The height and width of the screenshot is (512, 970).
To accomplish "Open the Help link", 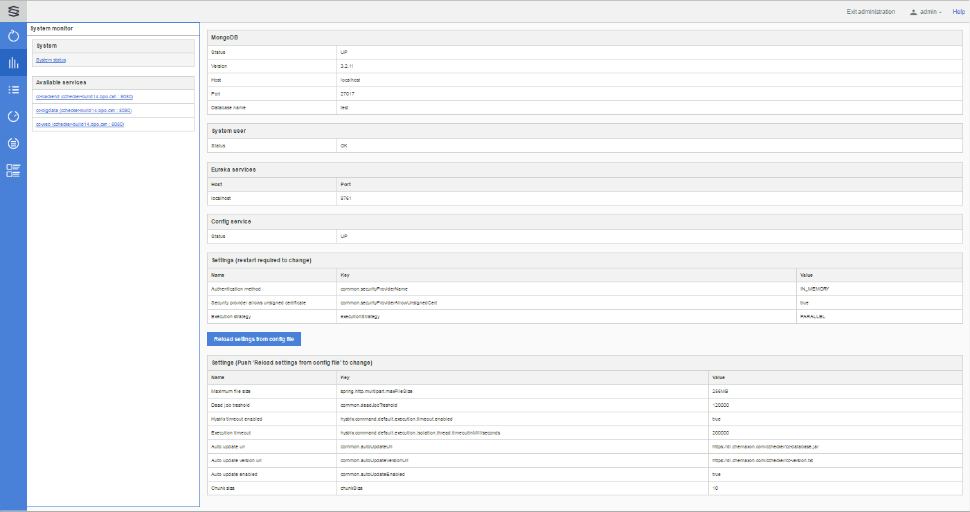I will point(959,12).
